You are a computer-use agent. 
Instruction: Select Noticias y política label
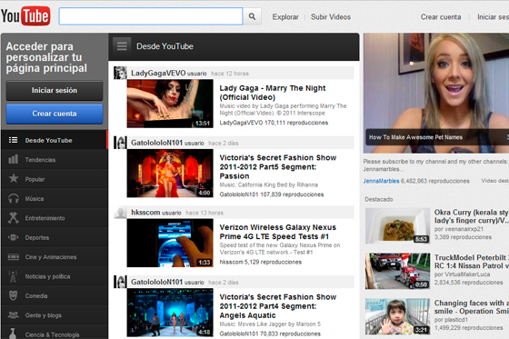[x=47, y=276]
